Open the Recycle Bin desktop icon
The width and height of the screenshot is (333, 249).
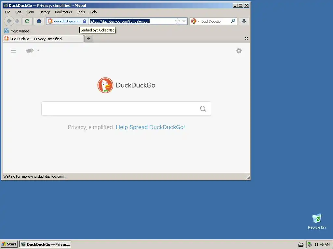(317, 221)
